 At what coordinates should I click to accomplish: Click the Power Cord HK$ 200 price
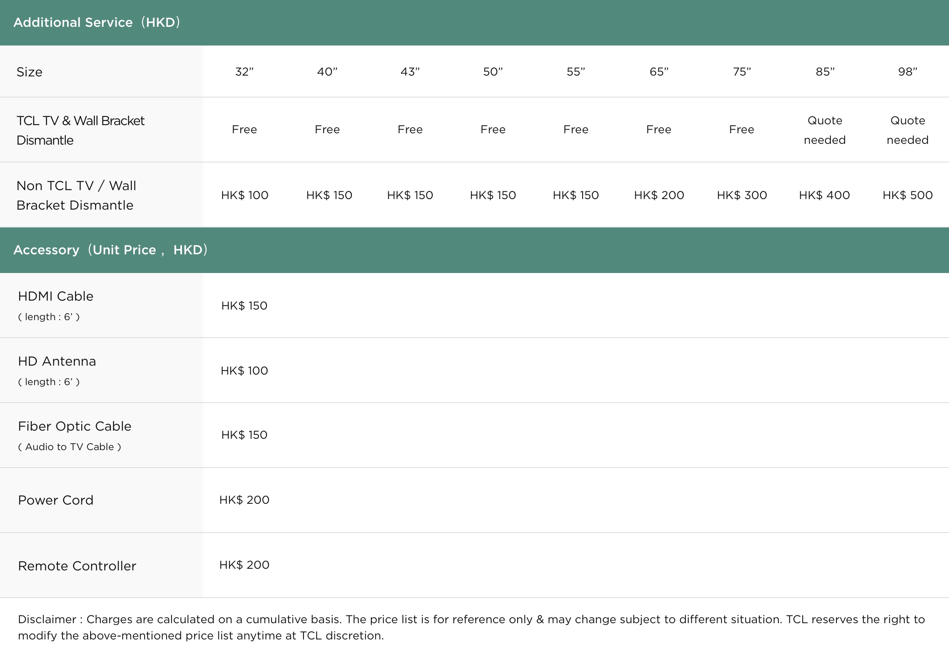click(x=244, y=500)
